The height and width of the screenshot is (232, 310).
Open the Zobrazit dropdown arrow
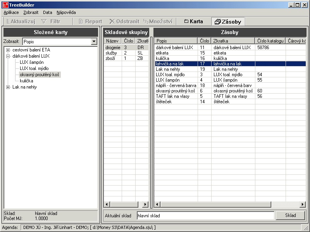[x=94, y=42]
